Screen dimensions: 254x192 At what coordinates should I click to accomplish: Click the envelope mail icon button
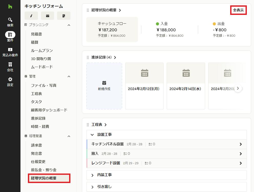click(x=47, y=16)
